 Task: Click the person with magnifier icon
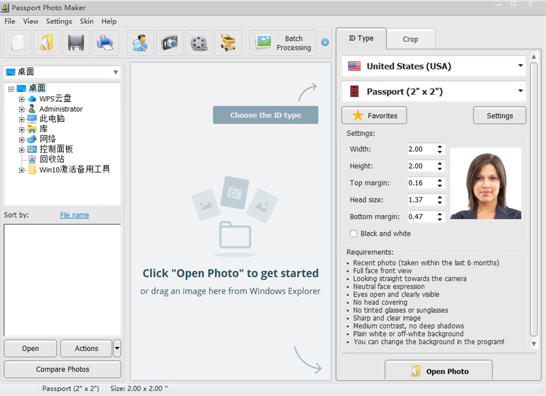(x=140, y=43)
